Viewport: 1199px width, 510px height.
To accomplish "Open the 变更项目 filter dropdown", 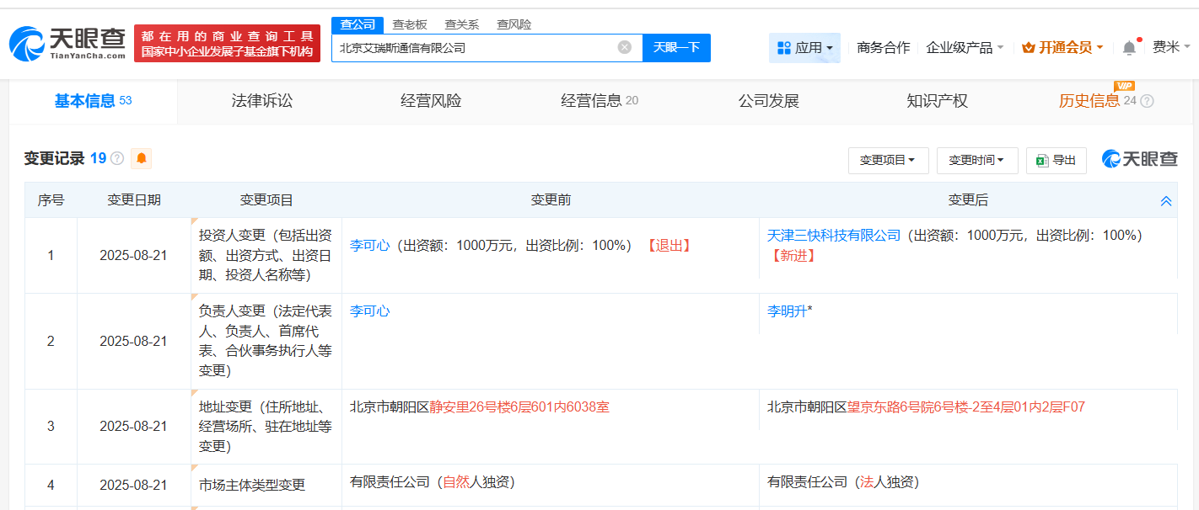I will pos(888,161).
